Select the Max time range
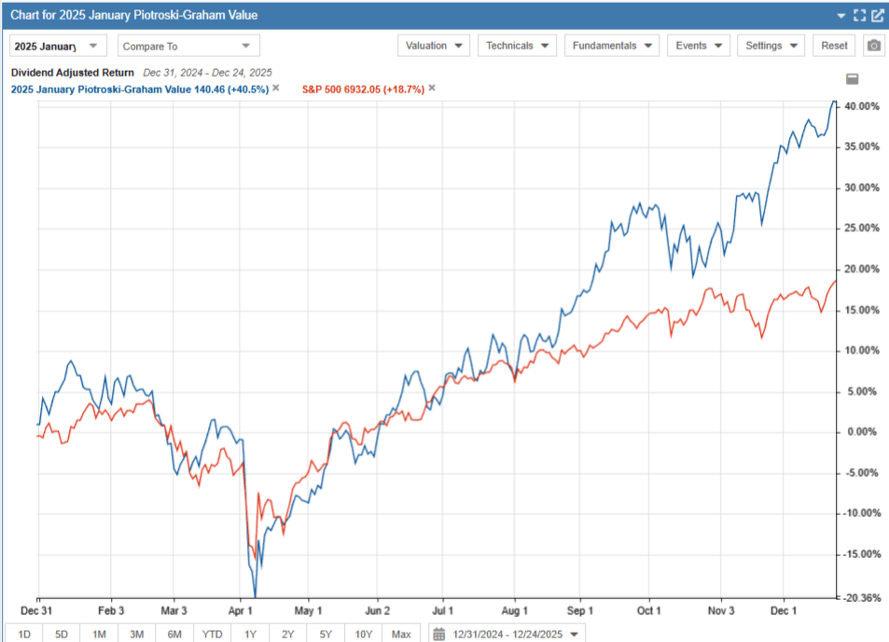 [x=401, y=634]
